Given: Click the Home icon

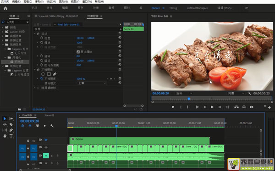Looking at the screenshot, I should coord(5,8).
